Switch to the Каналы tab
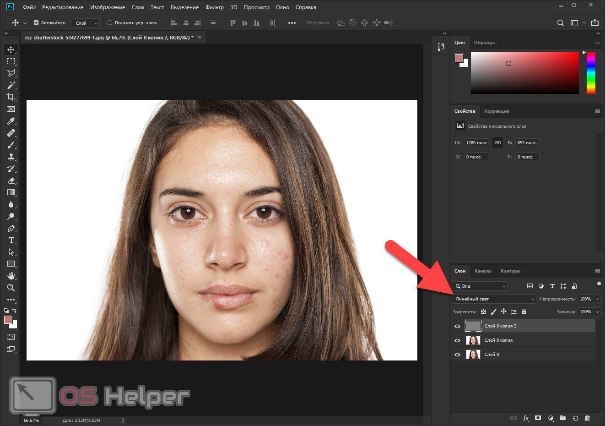Viewport: 605px width, 426px height. click(483, 271)
